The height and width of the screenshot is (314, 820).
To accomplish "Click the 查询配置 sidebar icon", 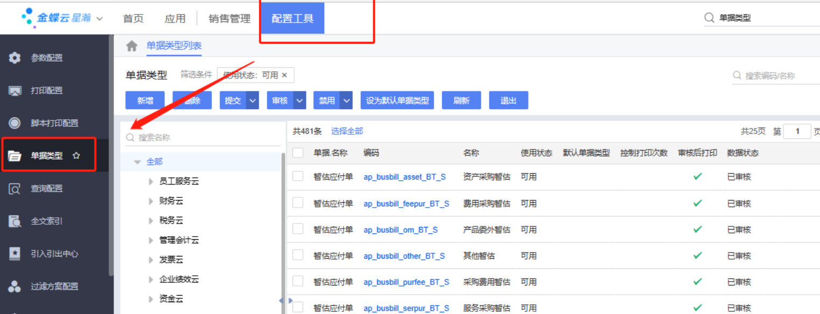I will 15,189.
